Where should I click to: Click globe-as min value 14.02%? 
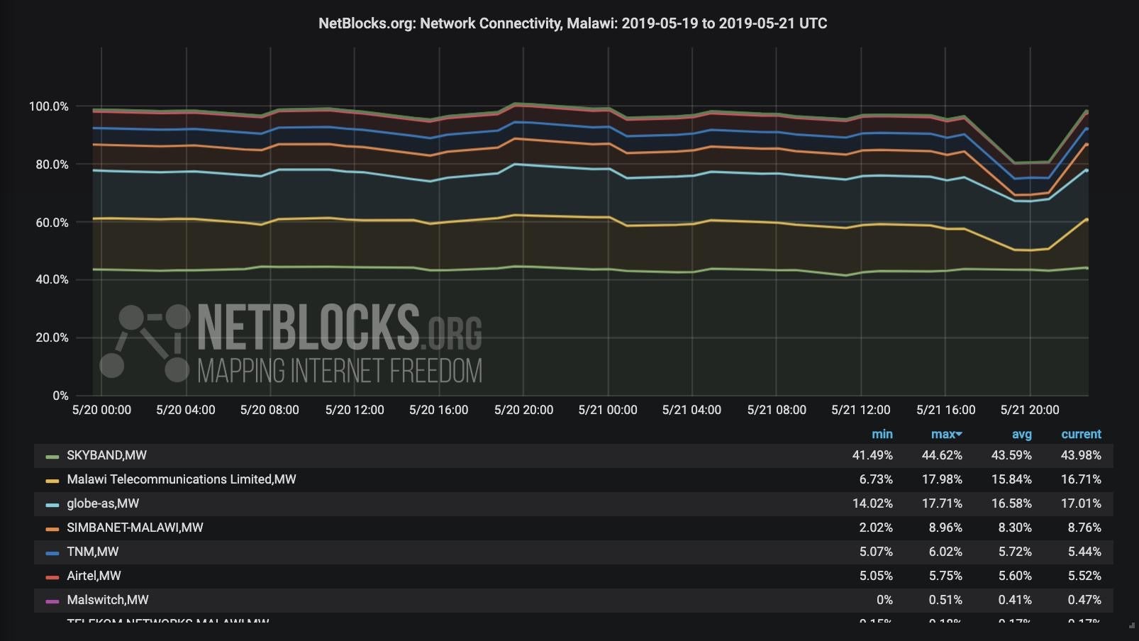(x=872, y=503)
